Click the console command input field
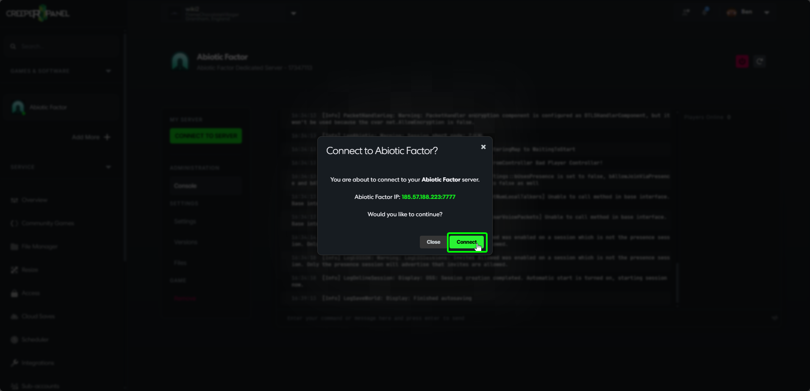Screen dimensions: 810x391 coord(525,318)
